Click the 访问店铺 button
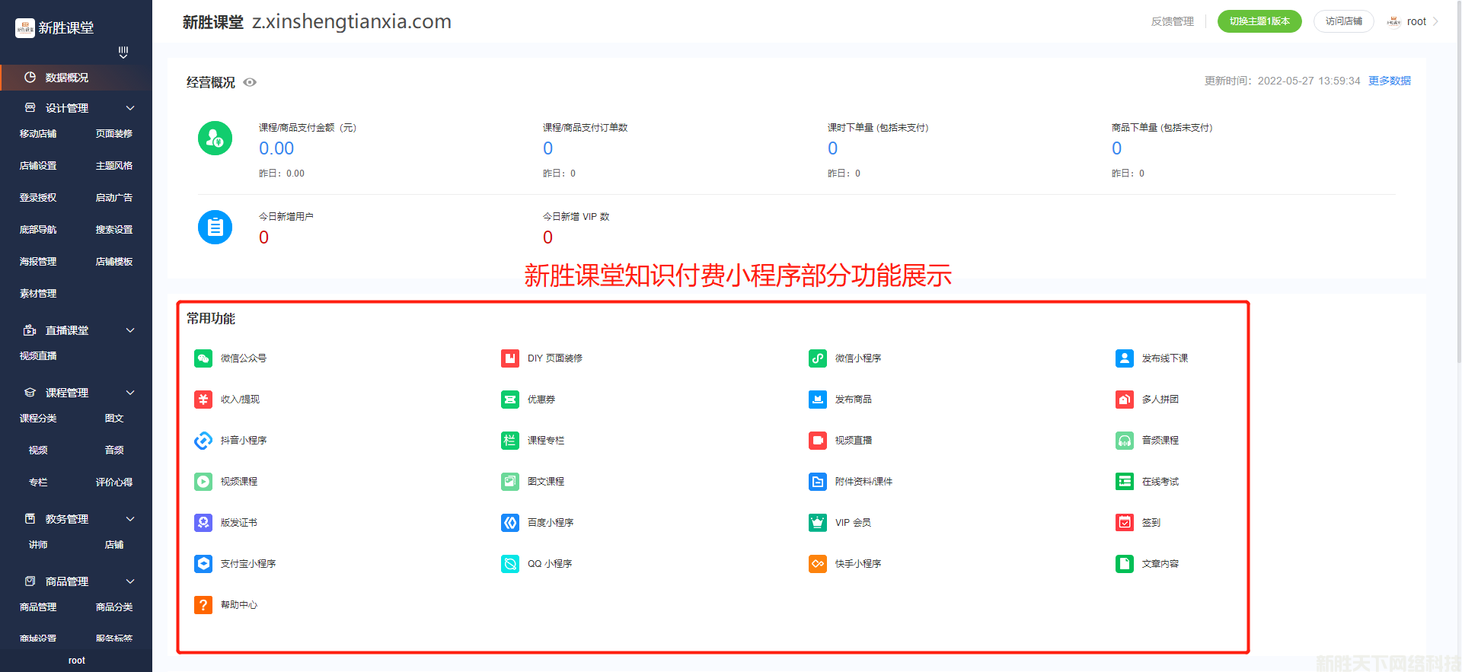The image size is (1462, 672). (1343, 21)
